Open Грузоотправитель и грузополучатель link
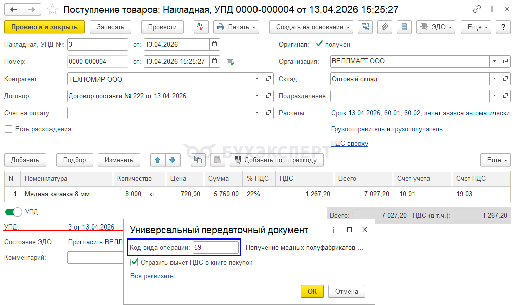 [387, 129]
